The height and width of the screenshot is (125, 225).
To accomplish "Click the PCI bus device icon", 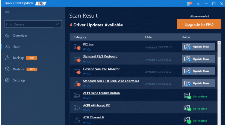I will [x=77, y=47].
